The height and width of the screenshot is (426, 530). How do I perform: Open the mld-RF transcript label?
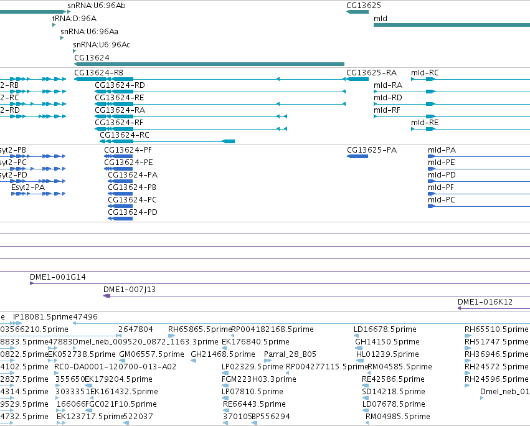point(387,110)
